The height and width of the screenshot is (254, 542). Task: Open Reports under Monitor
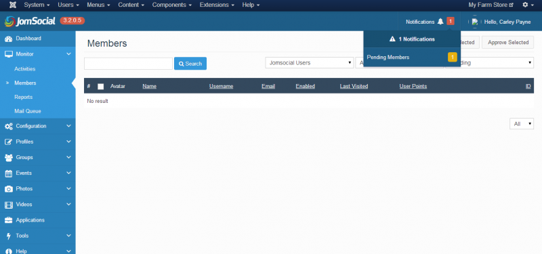[x=24, y=97]
